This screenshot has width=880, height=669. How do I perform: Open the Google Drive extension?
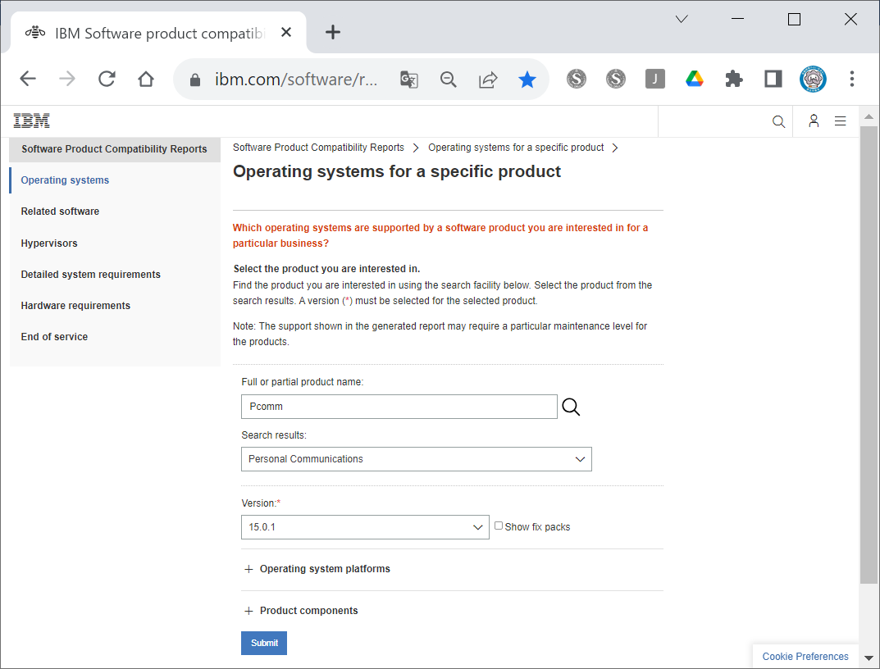point(694,79)
